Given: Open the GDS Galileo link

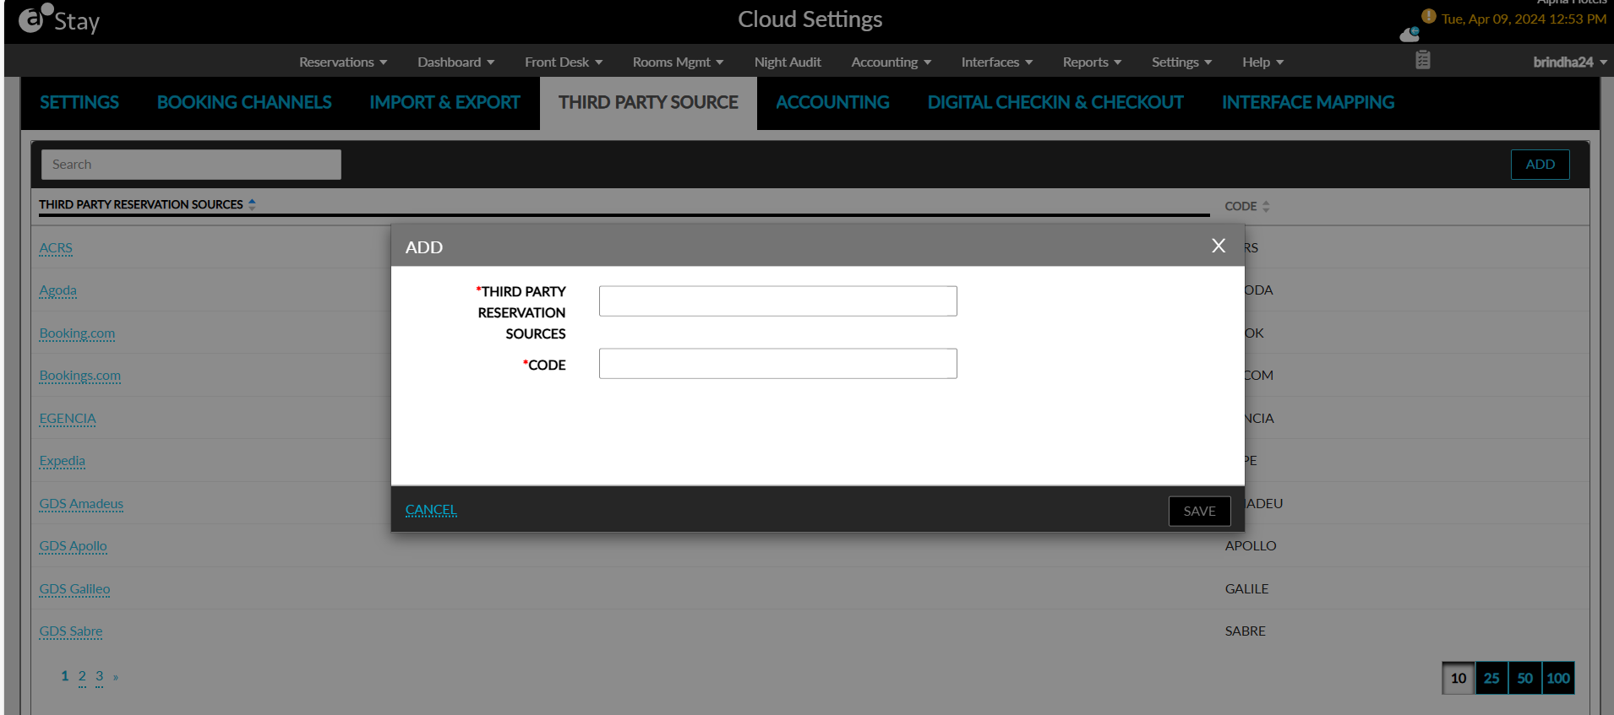Looking at the screenshot, I should (x=74, y=589).
